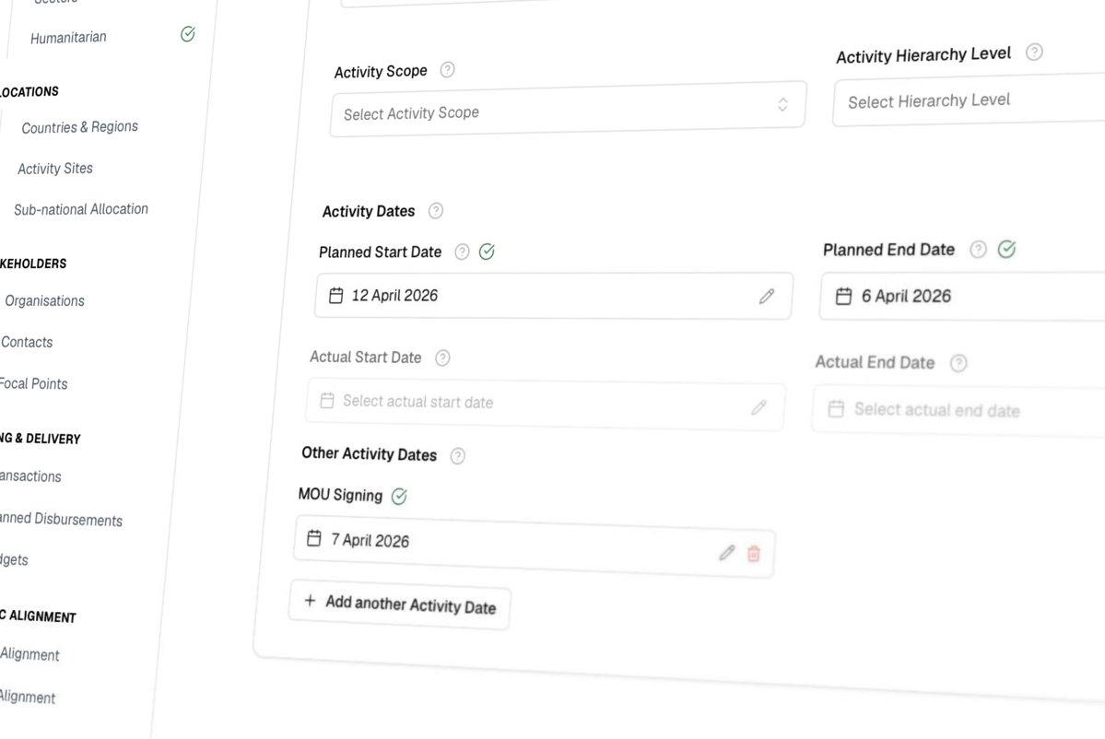Image resolution: width=1105 pixels, height=739 pixels.
Task: Click green check next to Humanitarian
Action: coord(187,34)
